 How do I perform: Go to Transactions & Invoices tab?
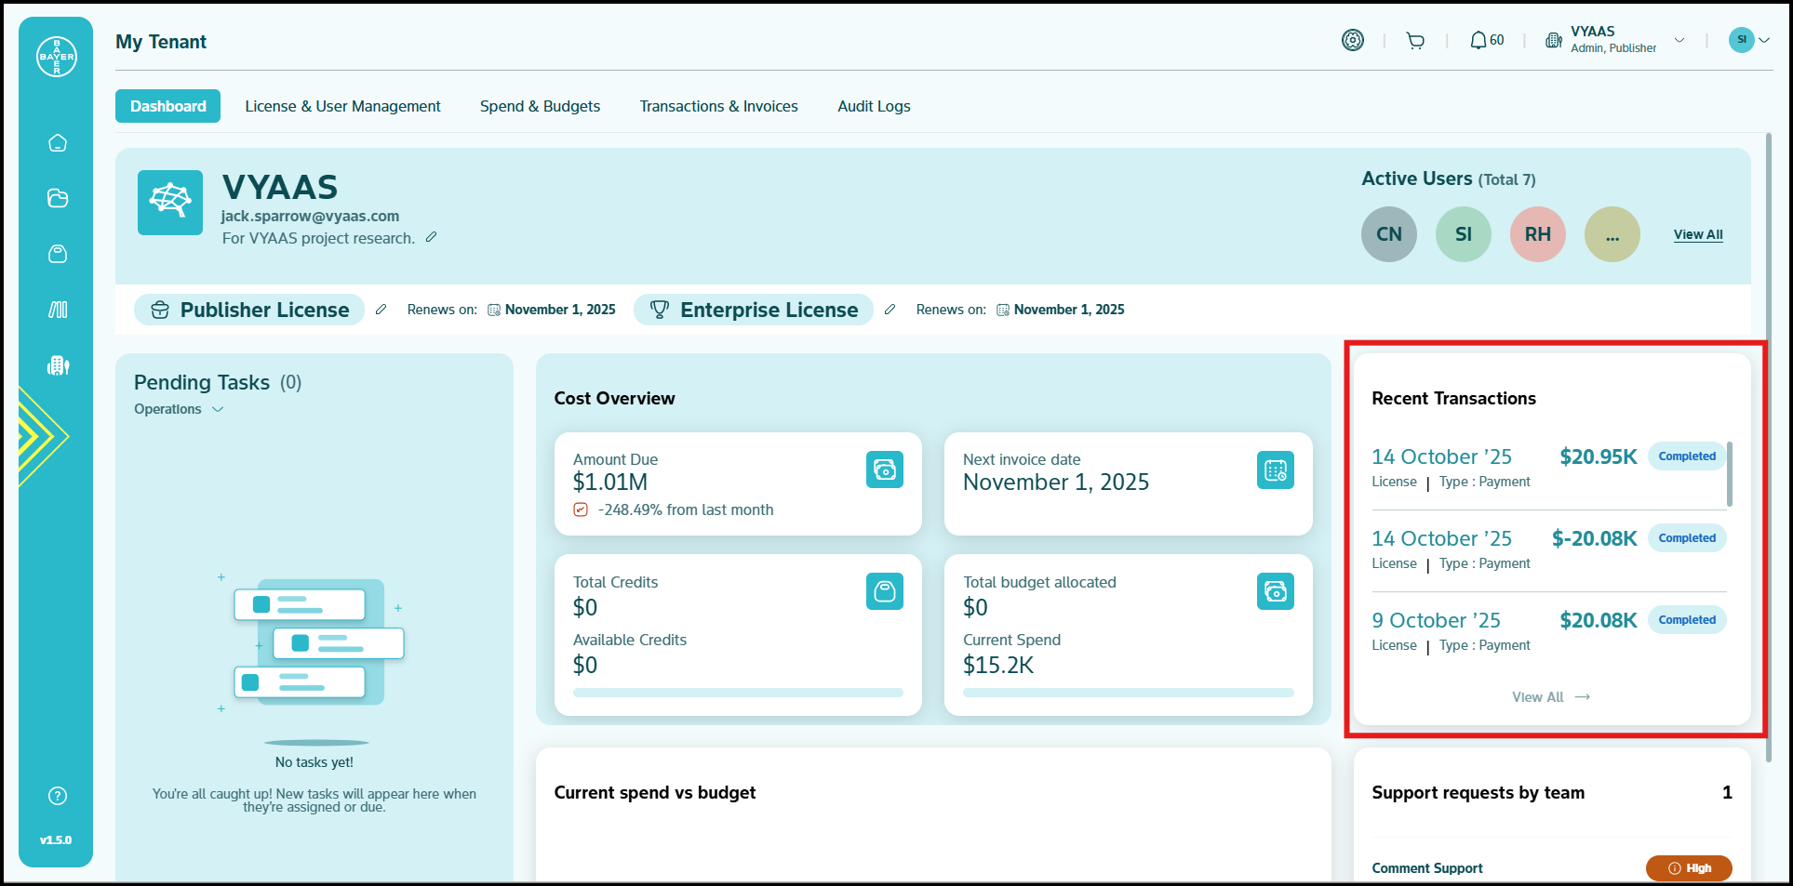click(718, 106)
